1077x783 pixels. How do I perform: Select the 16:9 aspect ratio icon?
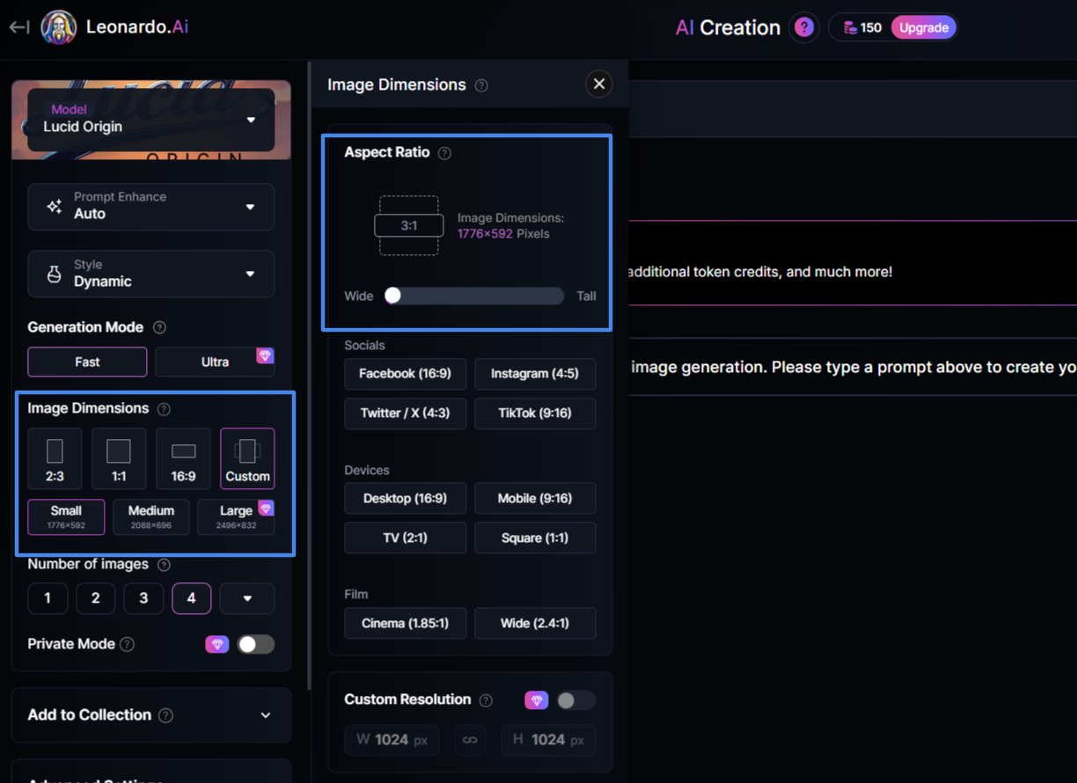[x=183, y=457]
